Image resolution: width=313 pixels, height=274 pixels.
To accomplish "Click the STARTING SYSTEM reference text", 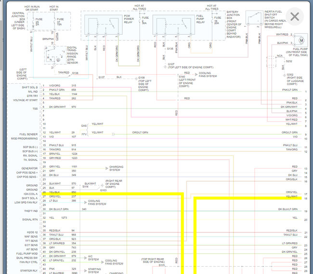I will coord(94,271).
